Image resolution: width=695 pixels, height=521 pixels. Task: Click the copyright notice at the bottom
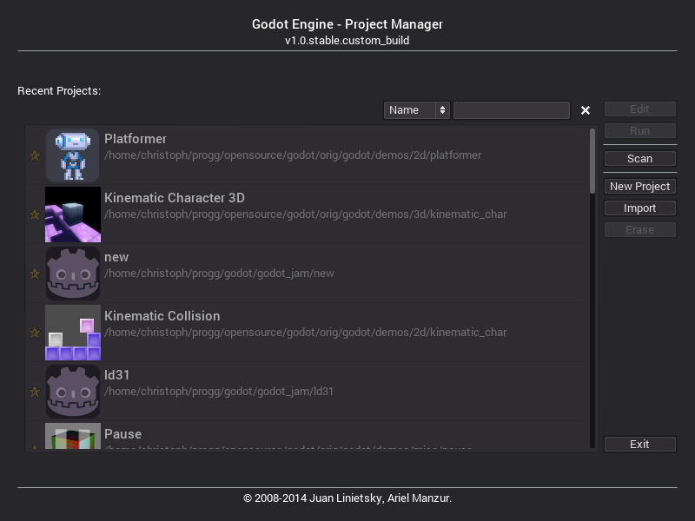347,498
